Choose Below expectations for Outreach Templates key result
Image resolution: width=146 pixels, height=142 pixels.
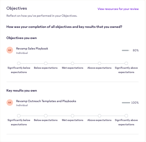point(46,116)
